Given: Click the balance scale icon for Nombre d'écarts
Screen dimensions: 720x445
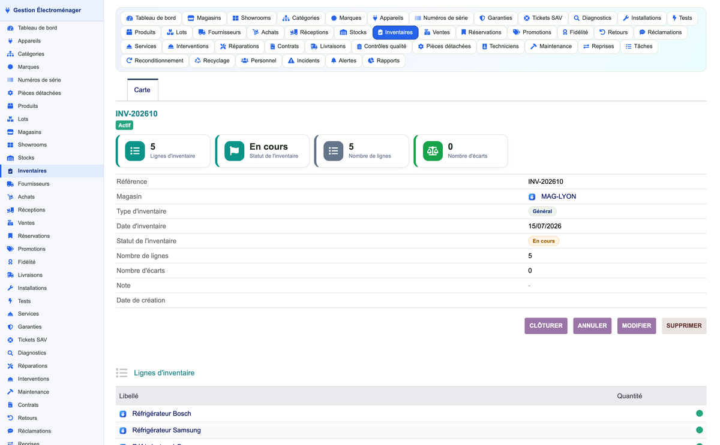Looking at the screenshot, I should tap(433, 151).
